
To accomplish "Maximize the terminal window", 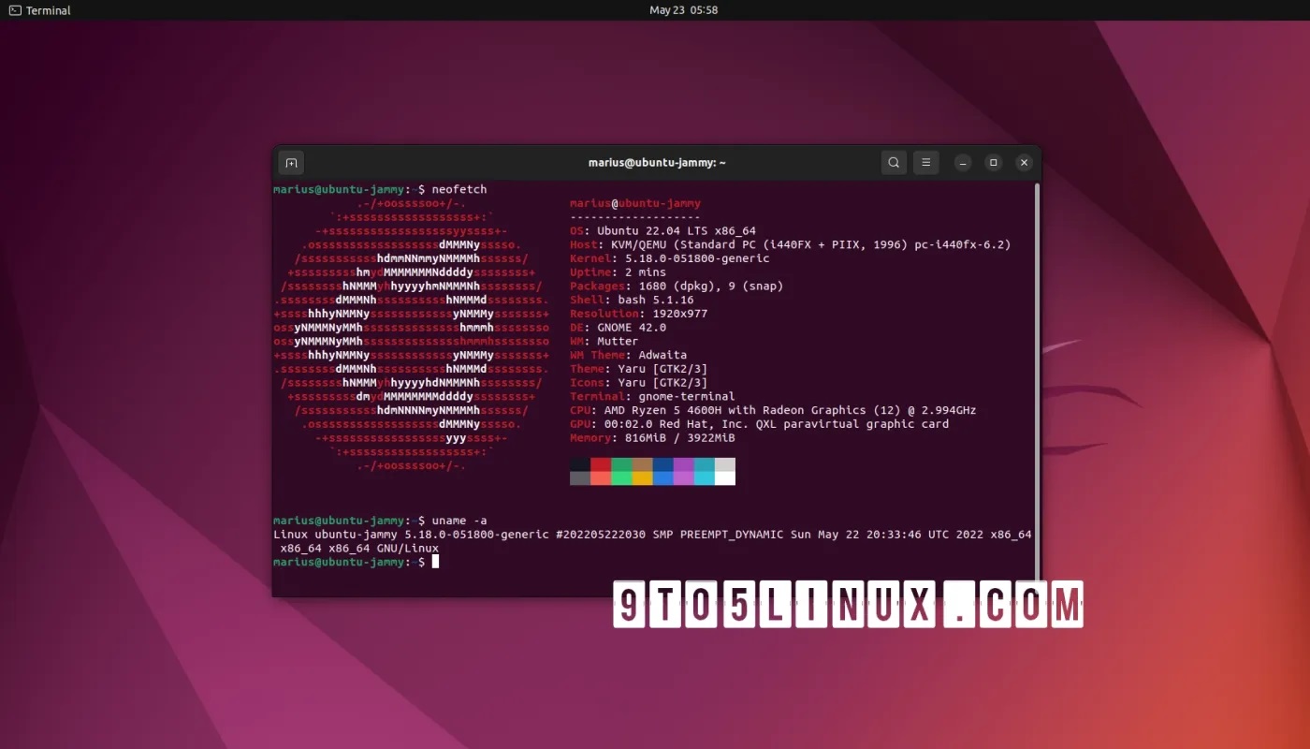I will point(994,163).
